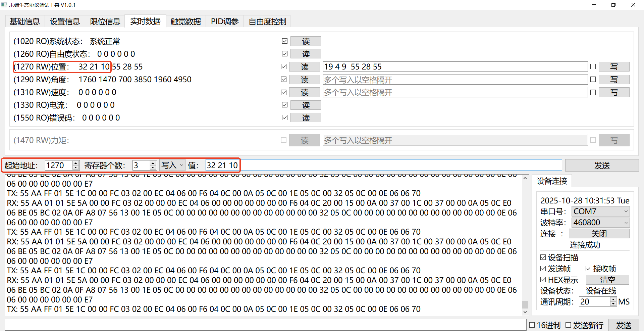Open the 写入 operation dropdown

point(172,165)
